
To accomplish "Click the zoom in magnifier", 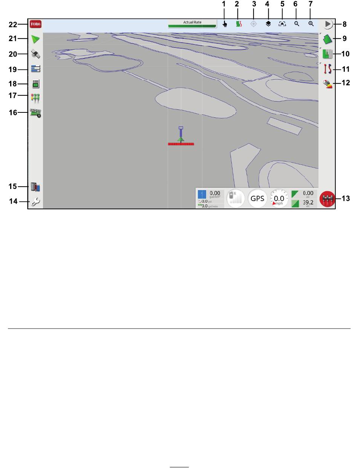I will (311, 24).
